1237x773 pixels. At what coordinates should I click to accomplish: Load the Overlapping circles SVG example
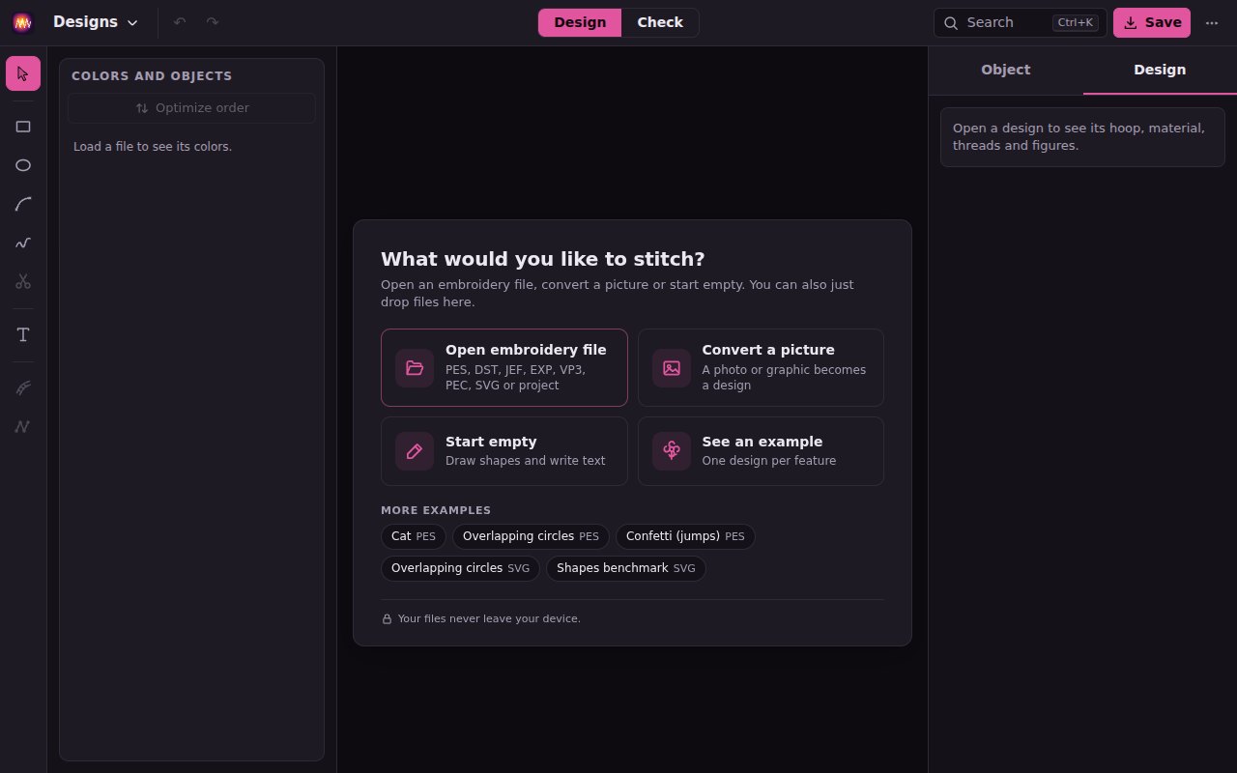click(x=460, y=568)
